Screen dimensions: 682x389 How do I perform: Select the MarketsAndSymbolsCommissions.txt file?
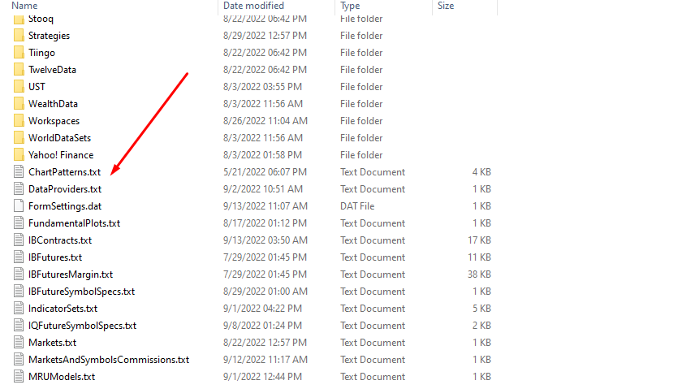(109, 360)
